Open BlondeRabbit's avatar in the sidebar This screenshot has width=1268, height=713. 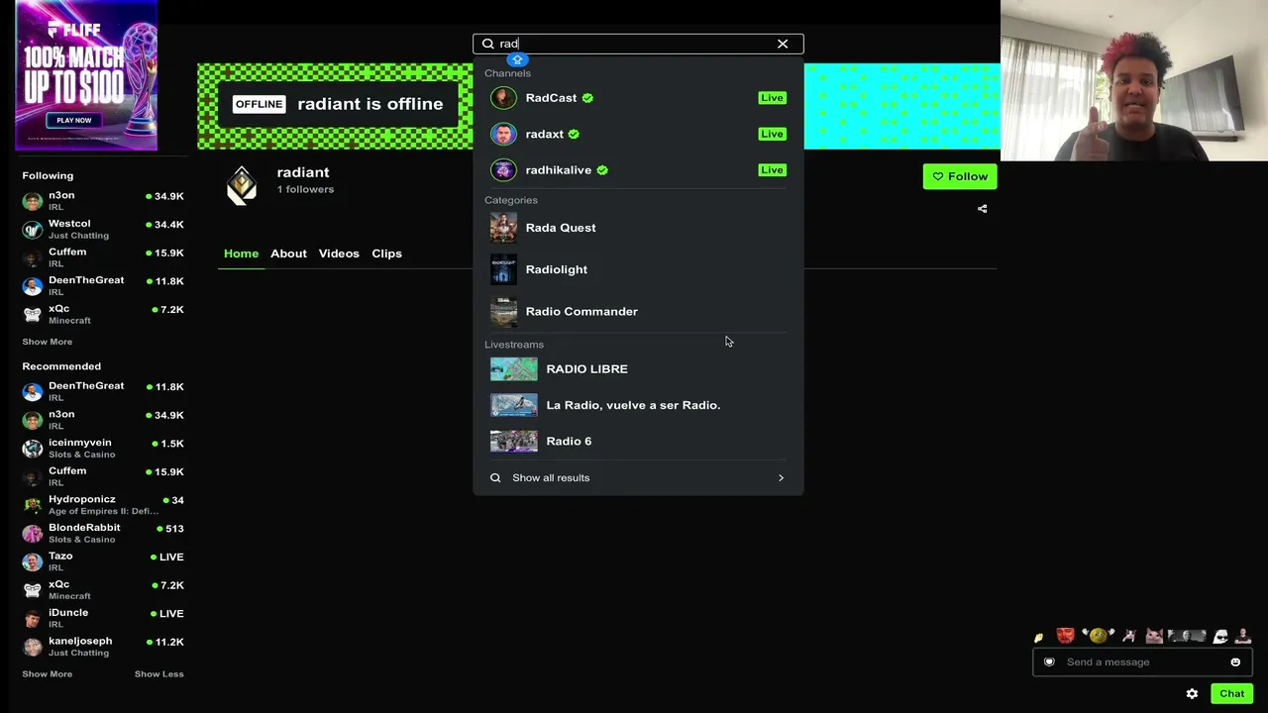pos(33,534)
